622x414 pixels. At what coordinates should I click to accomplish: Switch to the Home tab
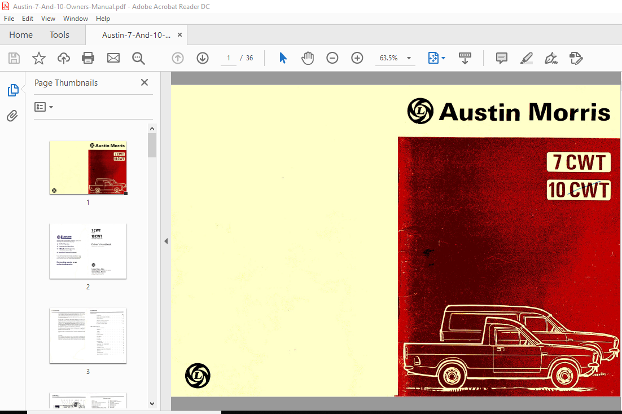pos(21,35)
